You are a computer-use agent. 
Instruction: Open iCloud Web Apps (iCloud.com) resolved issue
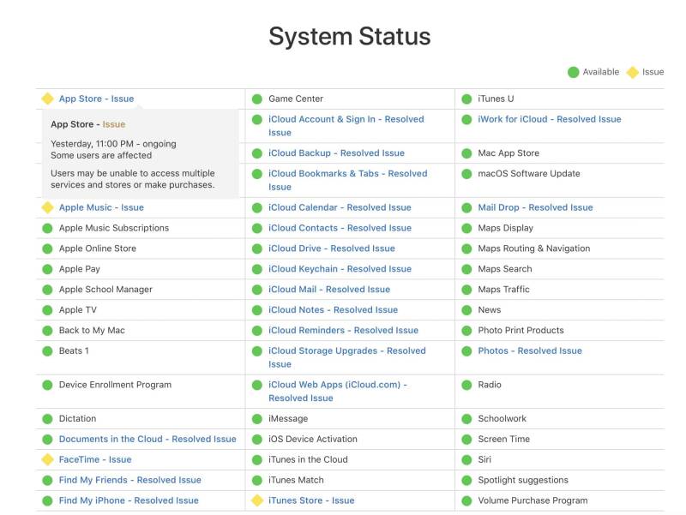338,392
